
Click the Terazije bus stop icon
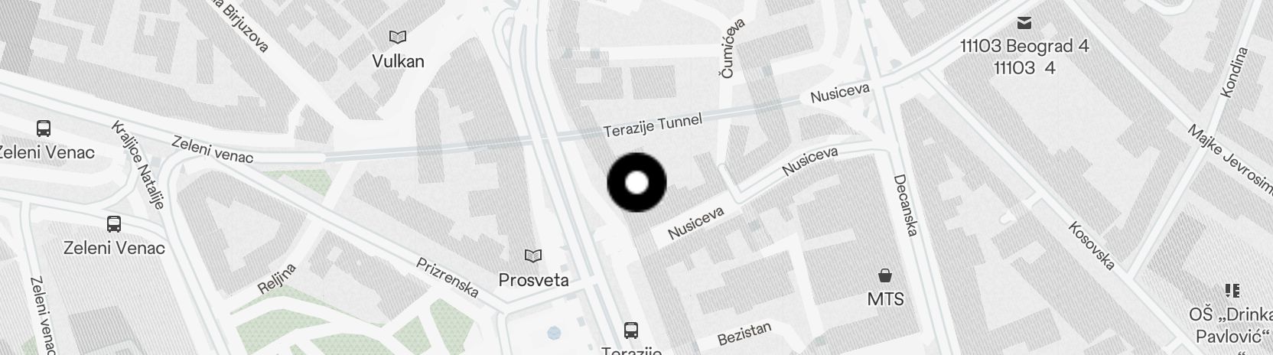631,330
